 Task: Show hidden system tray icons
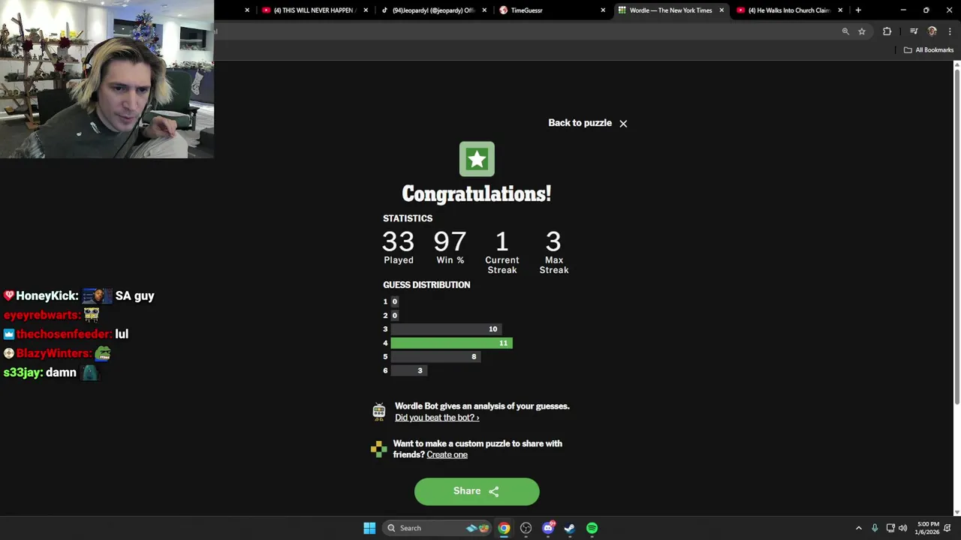pos(859,528)
